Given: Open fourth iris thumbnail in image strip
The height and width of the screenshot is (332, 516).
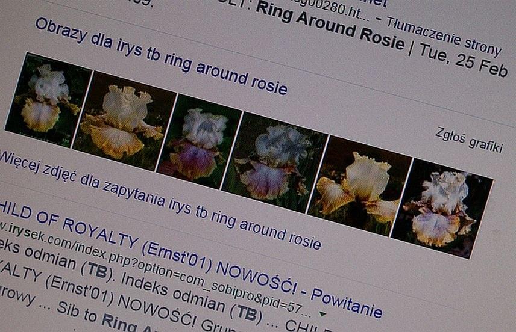Looking at the screenshot, I should pos(274,163).
